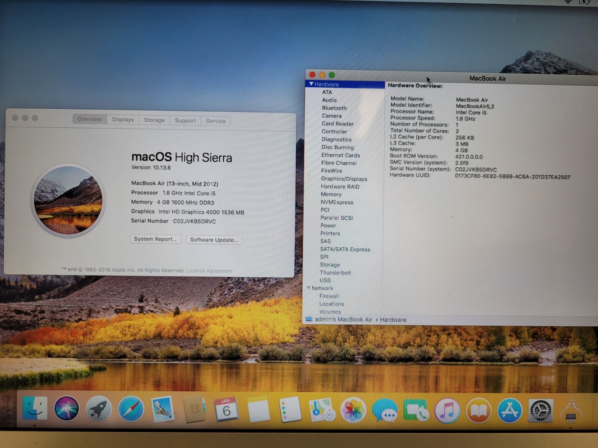
Task: Open the License Agreement link
Action: point(210,271)
